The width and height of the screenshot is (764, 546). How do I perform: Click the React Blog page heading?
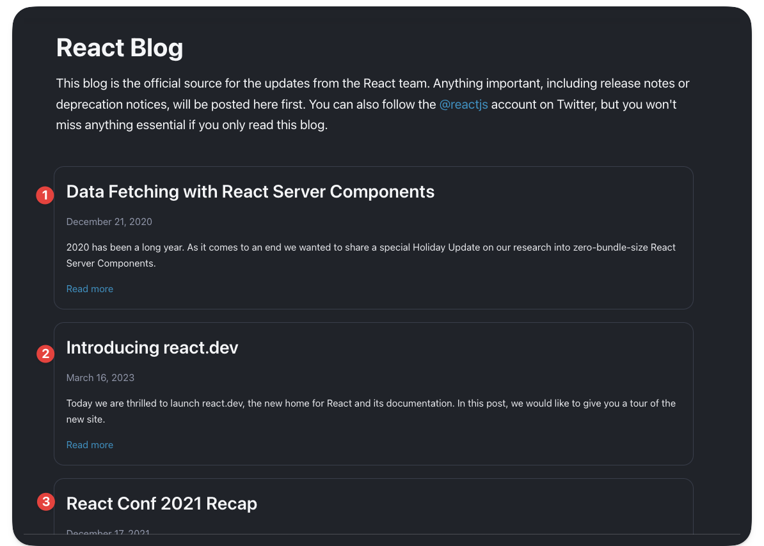(x=120, y=48)
